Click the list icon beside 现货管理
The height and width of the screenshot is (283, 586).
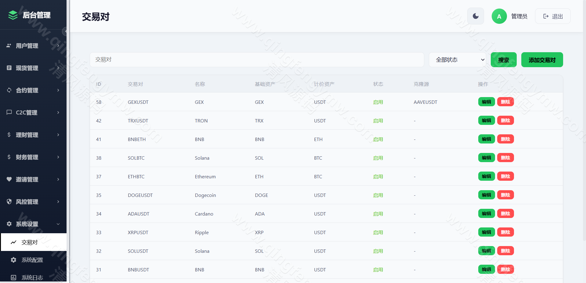tap(9, 68)
